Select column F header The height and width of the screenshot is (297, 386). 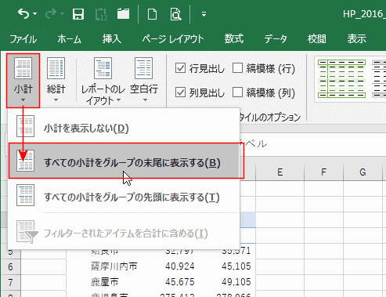pos(323,172)
